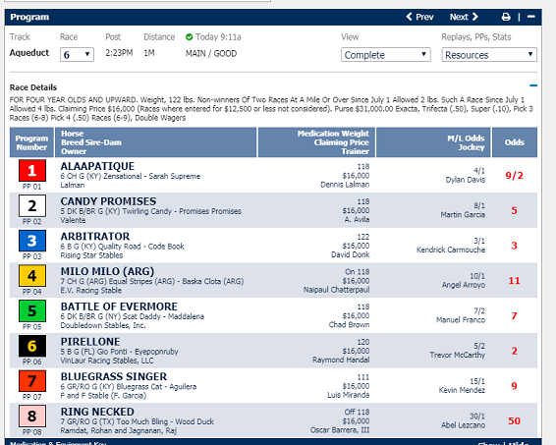This screenshot has width=556, height=445.
Task: Click the green scratch-status check icon
Action: click(x=189, y=37)
